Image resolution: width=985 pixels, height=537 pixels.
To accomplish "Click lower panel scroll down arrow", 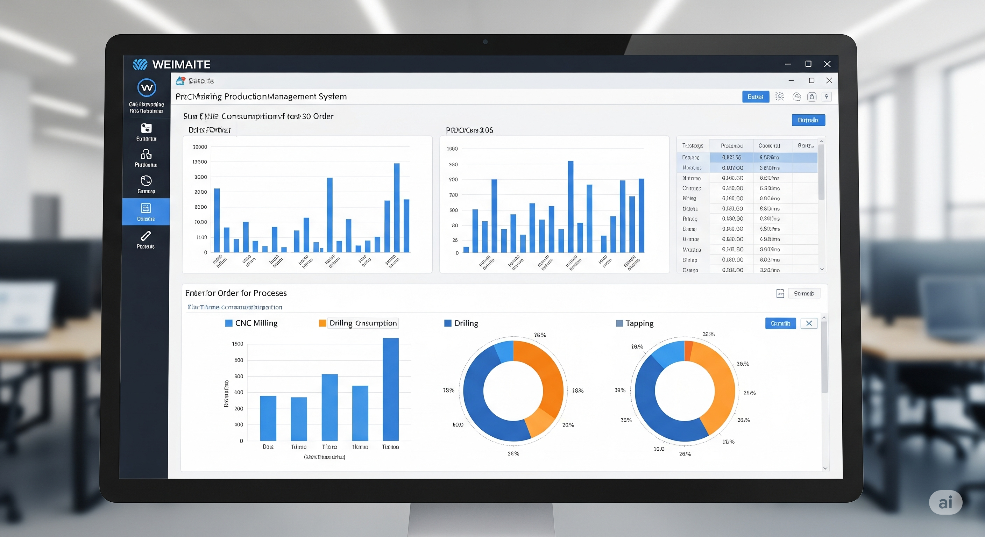I will click(x=825, y=468).
